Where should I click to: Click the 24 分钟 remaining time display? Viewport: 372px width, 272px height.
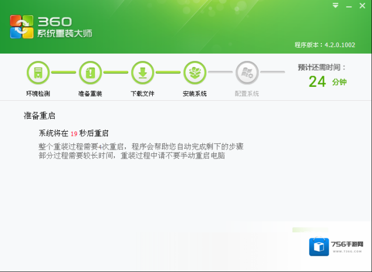tap(327, 82)
